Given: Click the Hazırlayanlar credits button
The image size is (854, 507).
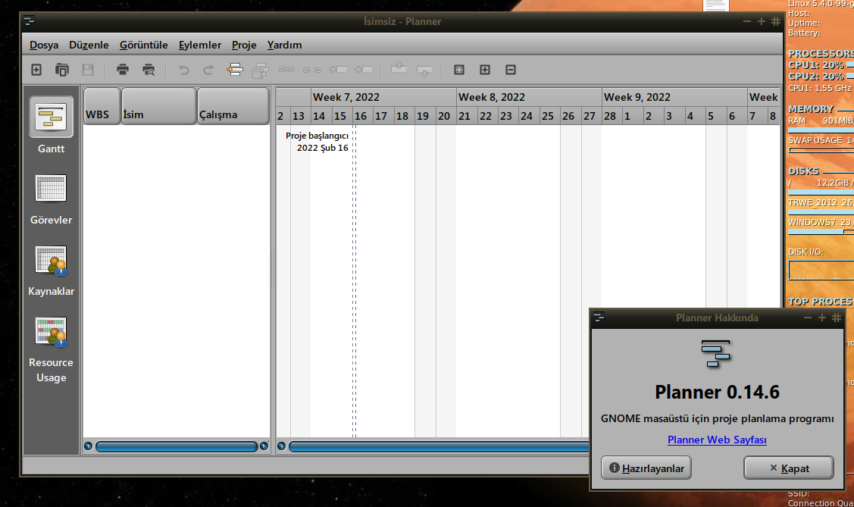Looking at the screenshot, I should tap(646, 468).
